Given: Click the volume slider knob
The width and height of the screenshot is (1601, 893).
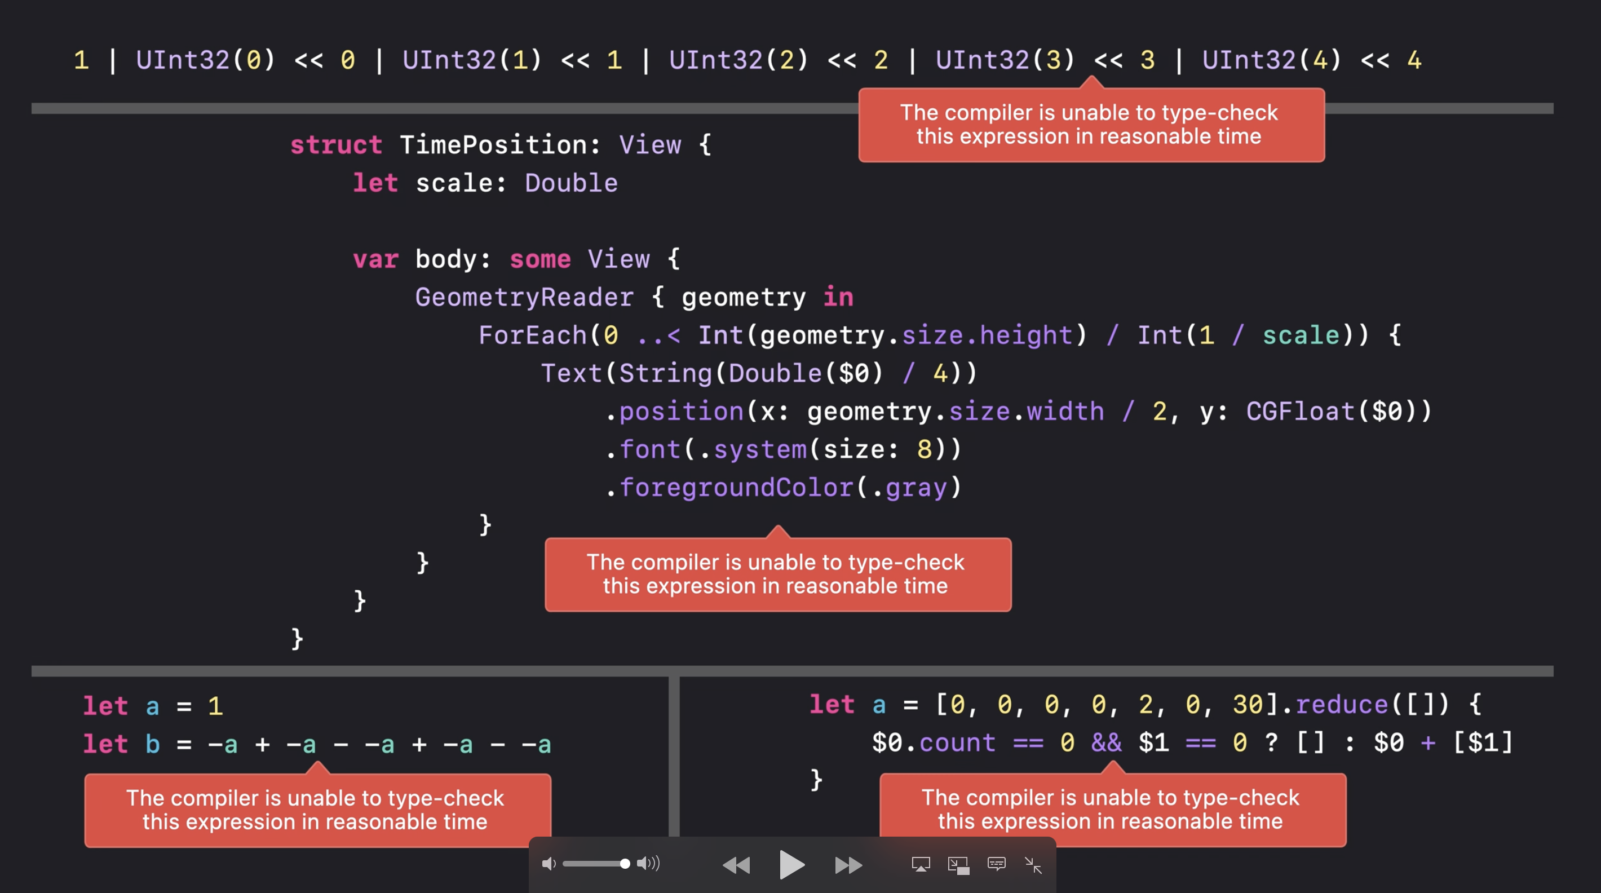Looking at the screenshot, I should (x=625, y=864).
